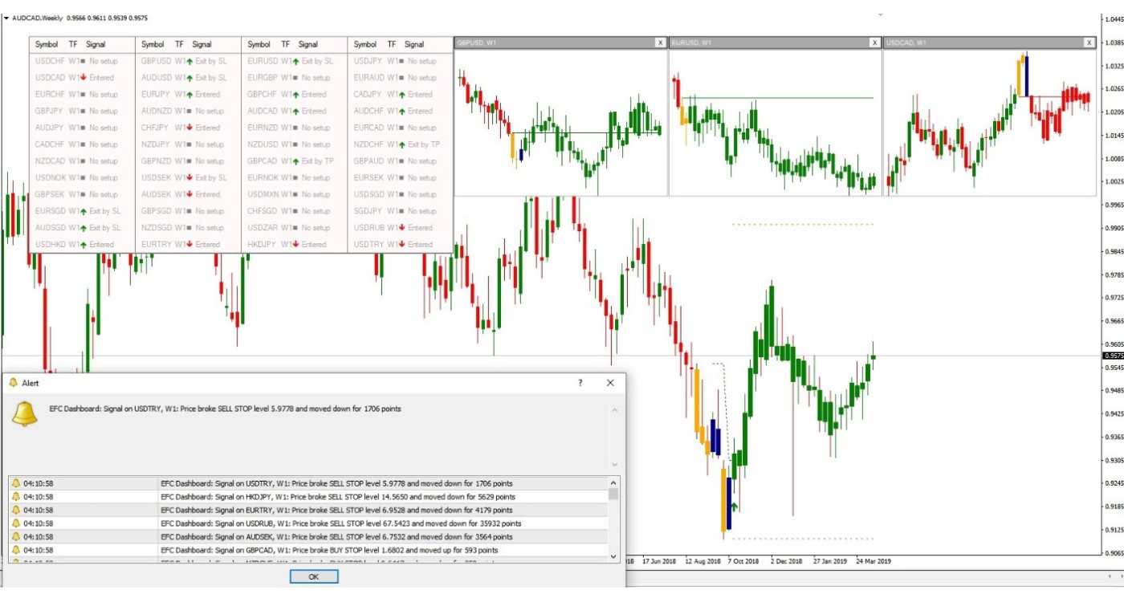The width and height of the screenshot is (1124, 602).
Task: Click the EURJPY Entered signal arrow
Action: click(x=188, y=95)
